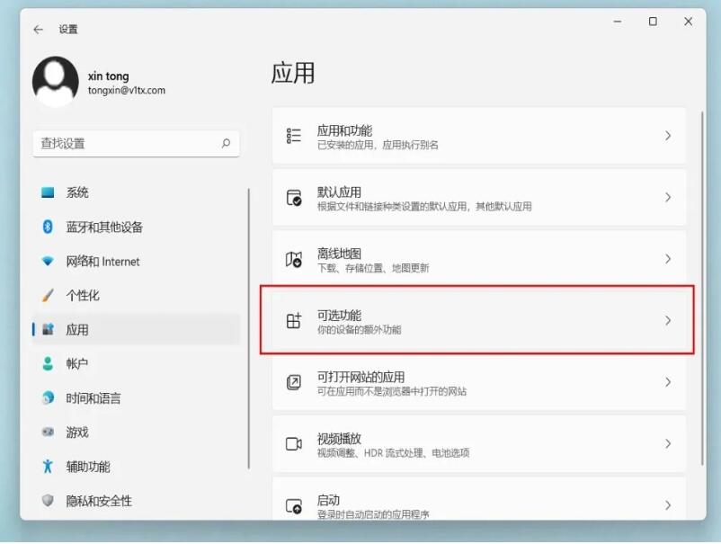The height and width of the screenshot is (544, 721).
Task: Switch to 帐户 in the sidebar
Action: tap(48, 363)
